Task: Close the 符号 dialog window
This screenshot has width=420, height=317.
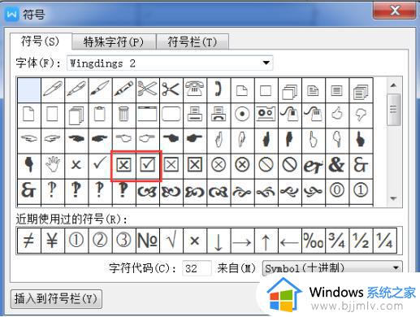Action: (394, 11)
